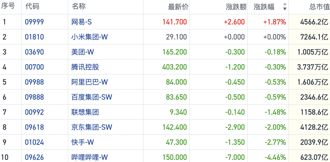
Task: Sort descending using the 涨跌幅 down arrow
Action: coord(285,9)
